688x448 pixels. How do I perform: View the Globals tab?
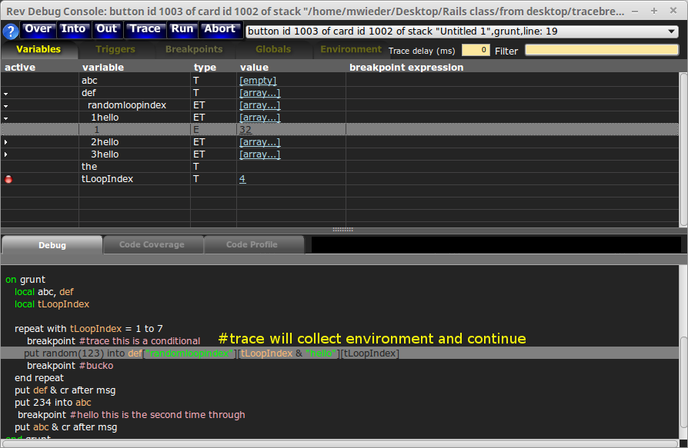pos(272,48)
